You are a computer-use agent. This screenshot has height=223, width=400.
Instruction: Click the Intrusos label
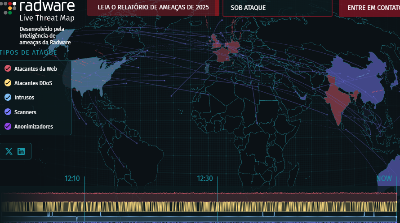24,98
